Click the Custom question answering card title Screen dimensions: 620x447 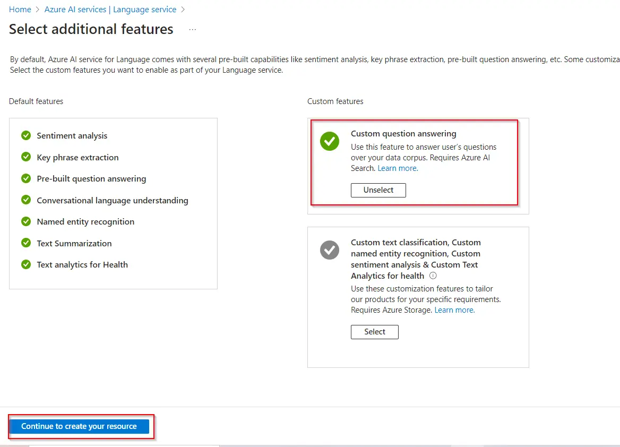[x=403, y=134]
